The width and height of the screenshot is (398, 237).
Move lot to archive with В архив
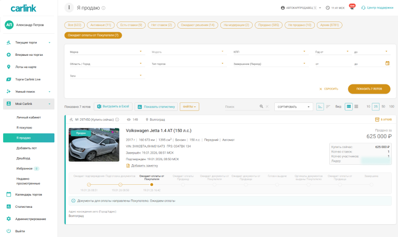pyautogui.click(x=384, y=119)
